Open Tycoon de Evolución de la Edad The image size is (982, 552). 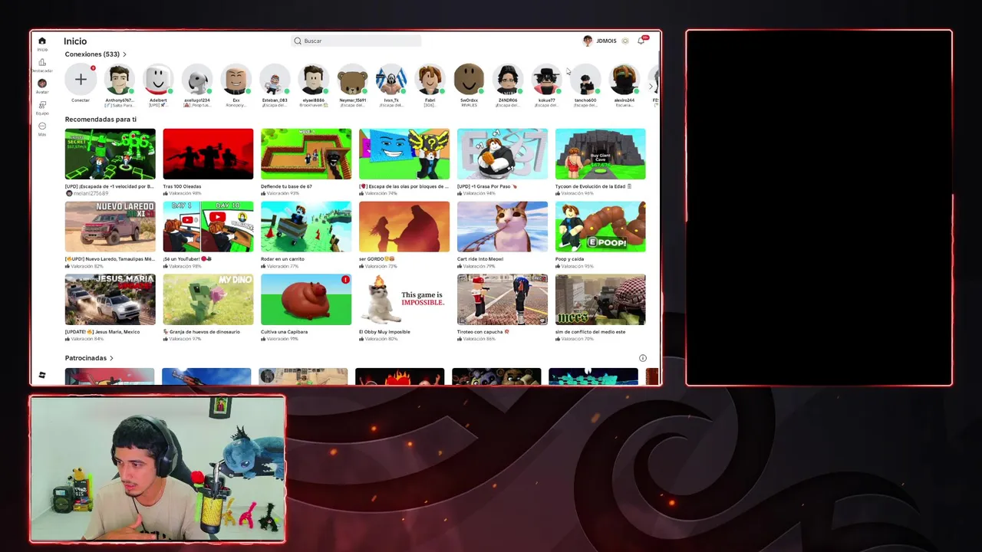click(601, 154)
